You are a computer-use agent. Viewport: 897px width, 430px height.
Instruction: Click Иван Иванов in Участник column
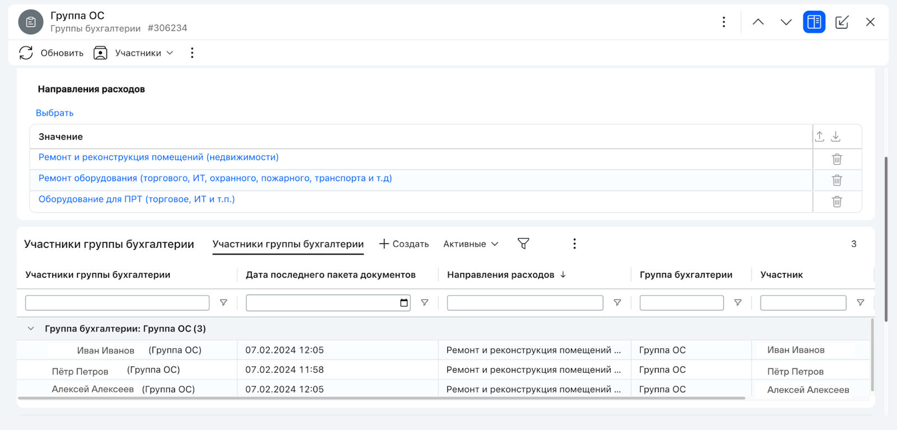click(x=796, y=350)
